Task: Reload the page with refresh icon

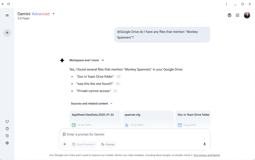Action: 8,4
